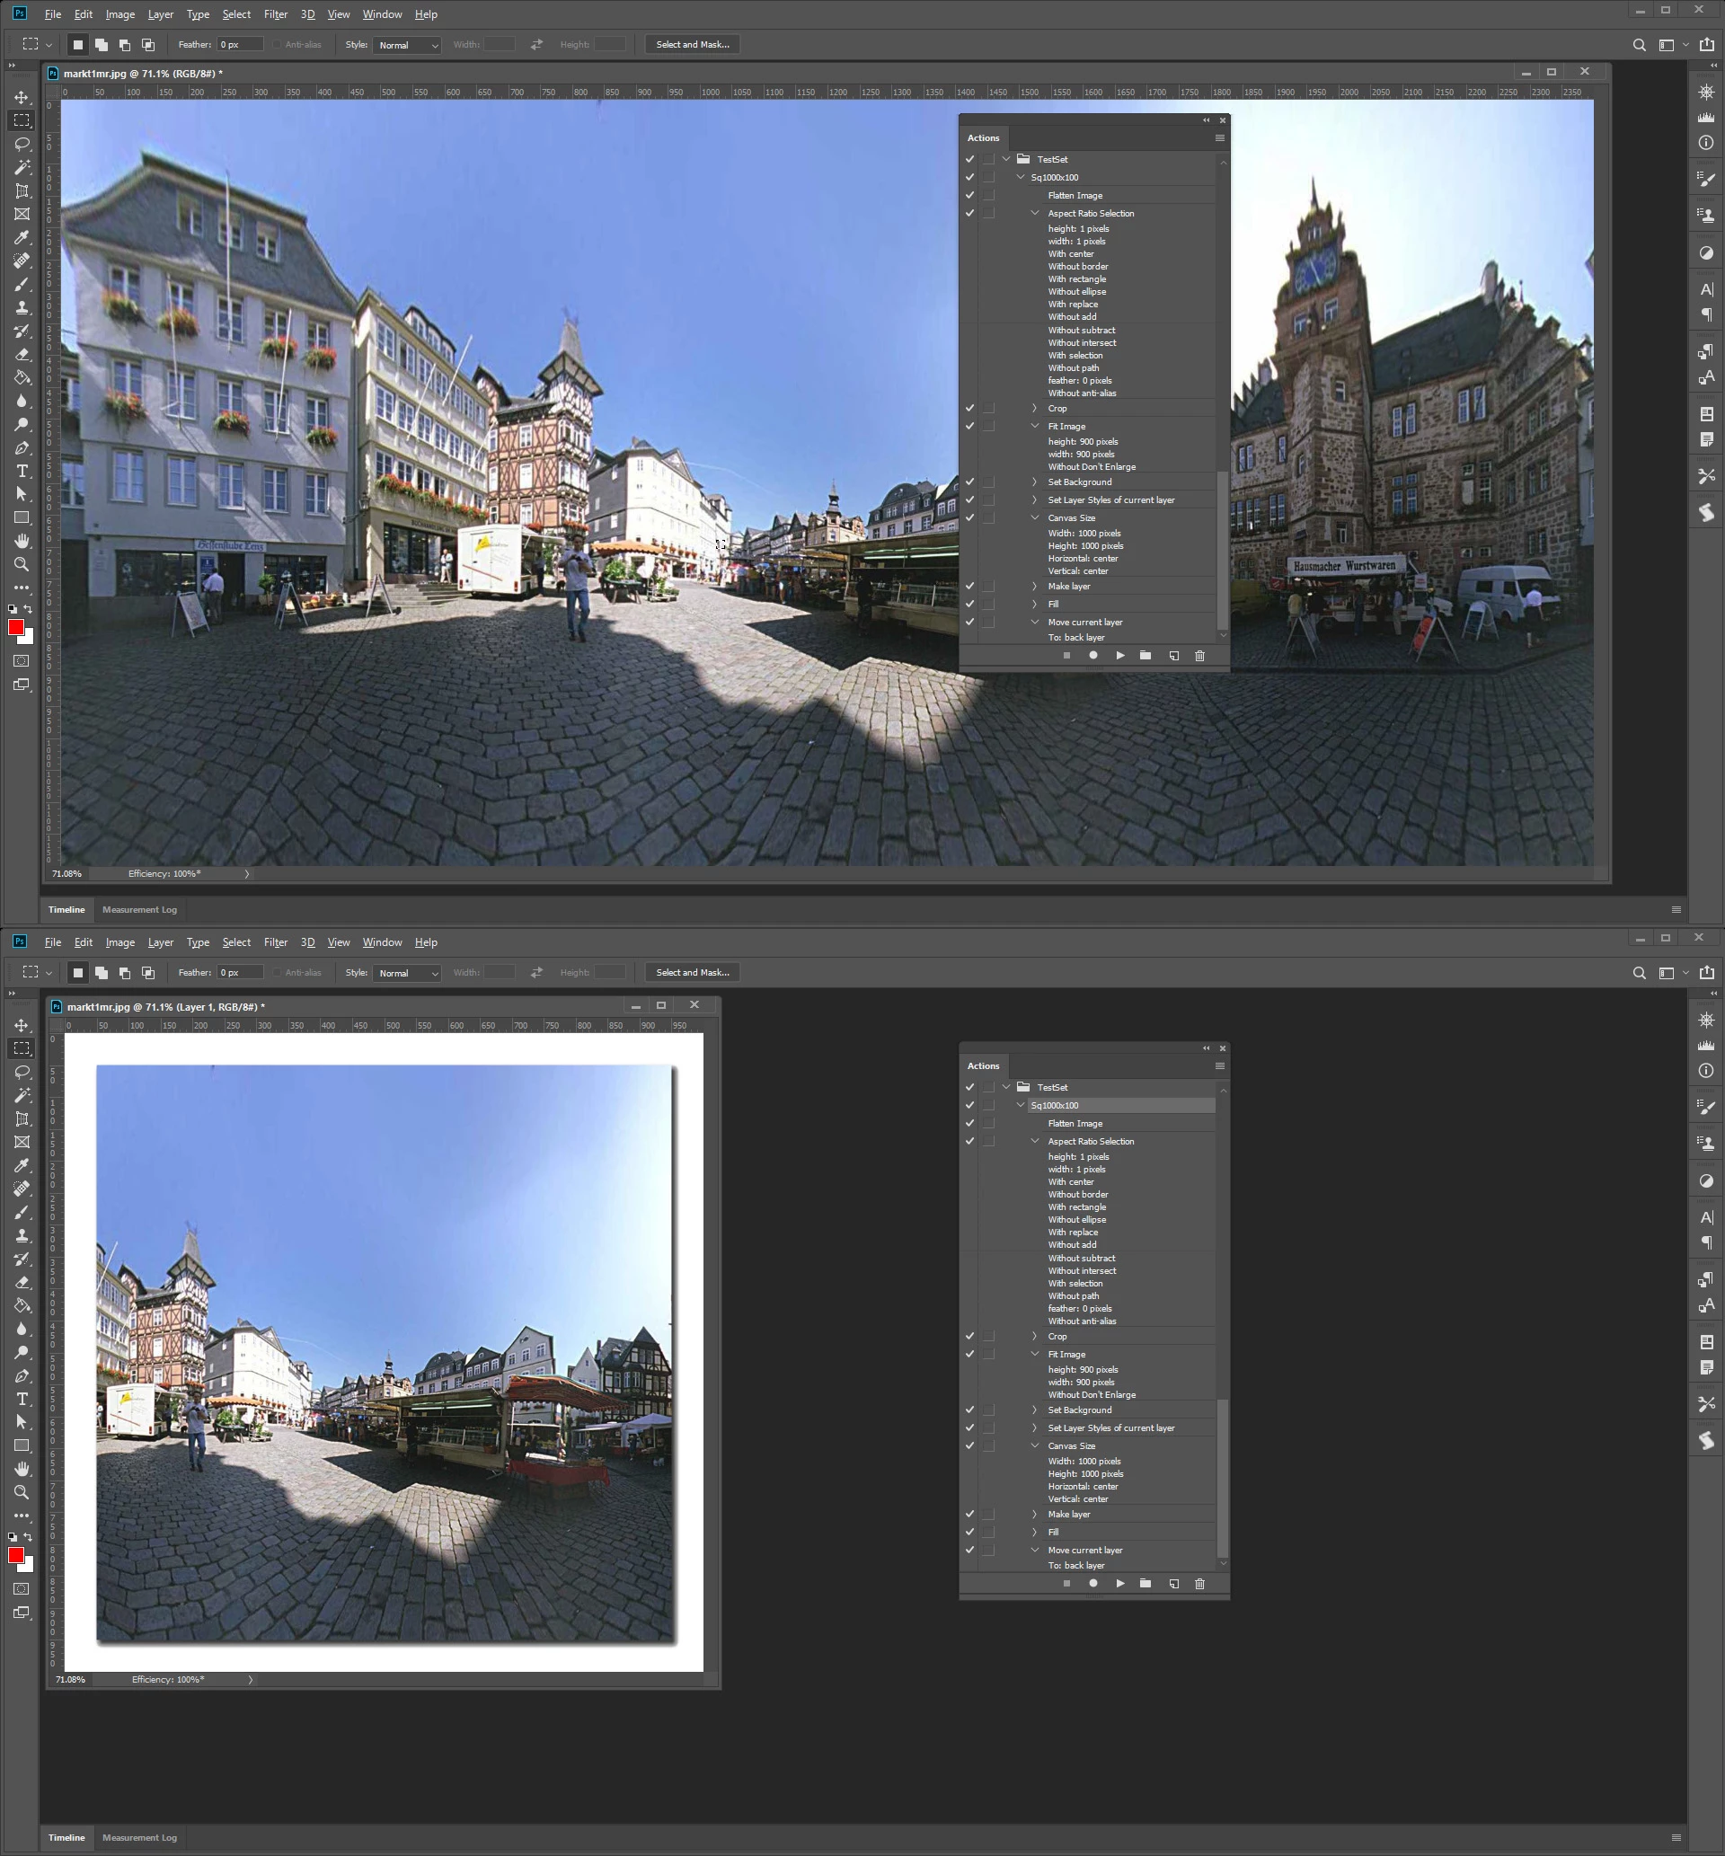Collapse Canvas Size step in lower Actions panel
The height and width of the screenshot is (1856, 1725).
point(1034,1445)
